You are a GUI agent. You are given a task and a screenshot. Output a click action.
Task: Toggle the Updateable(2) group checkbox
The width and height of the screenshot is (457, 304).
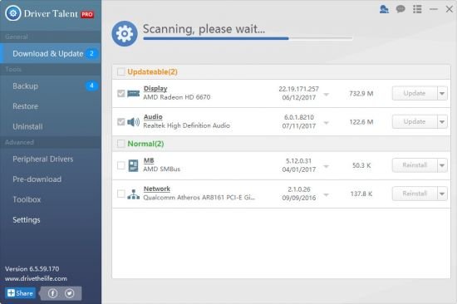121,71
